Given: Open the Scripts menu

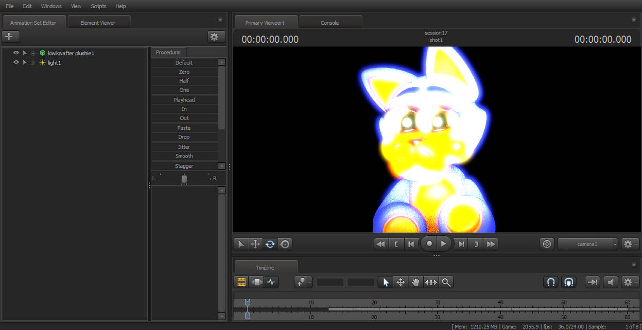Looking at the screenshot, I should 98,6.
